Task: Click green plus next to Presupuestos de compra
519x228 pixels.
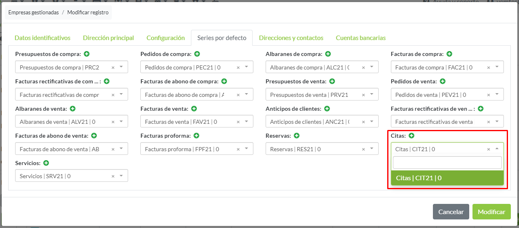Action: click(x=87, y=54)
